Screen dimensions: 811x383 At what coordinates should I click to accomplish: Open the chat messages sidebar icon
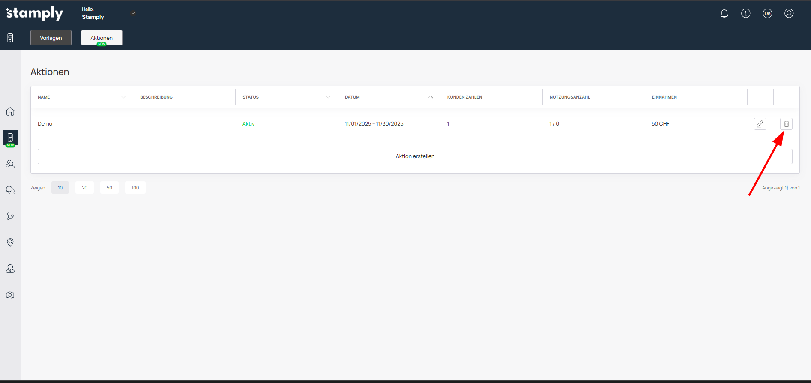10,190
